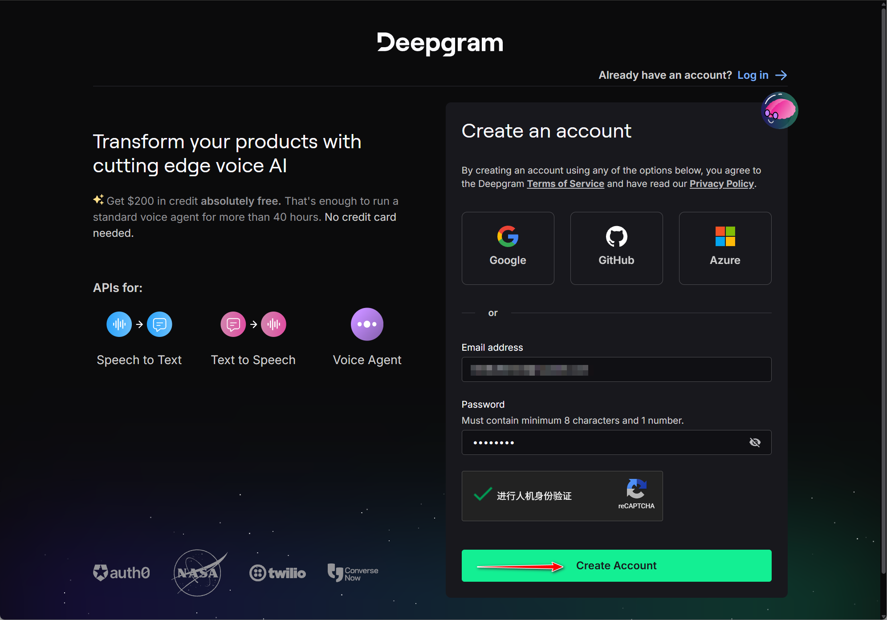Click the 'Transform your products' headline
Image resolution: width=887 pixels, height=620 pixels.
[227, 154]
